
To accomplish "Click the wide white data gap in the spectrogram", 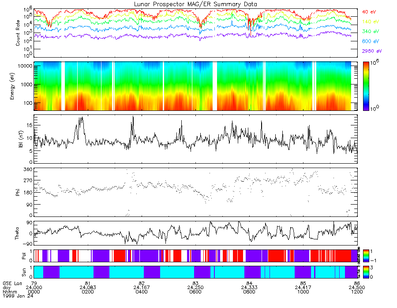I will pyautogui.click(x=215, y=86).
